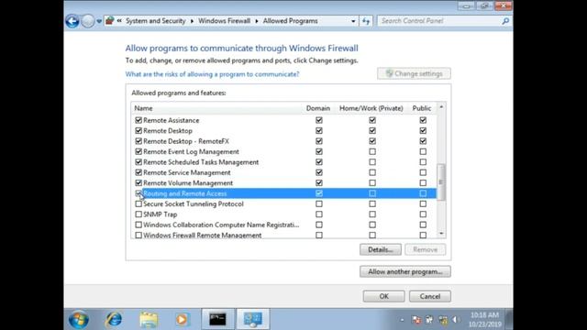Click the list vertical scrollbar thumb
This screenshot has width=587, height=330.
click(441, 181)
